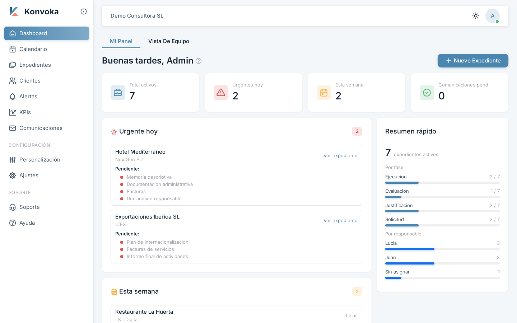Click the Juan responsable progress bar
The image size is (517, 323).
coord(442,263)
